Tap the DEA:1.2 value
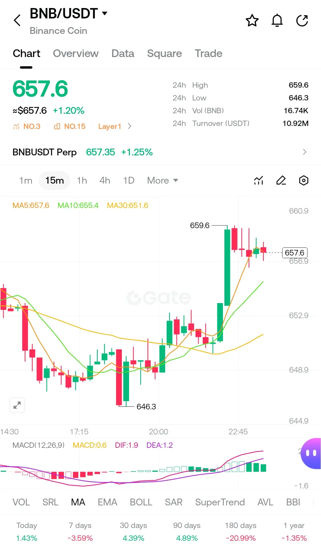The image size is (321, 547). coord(160,445)
